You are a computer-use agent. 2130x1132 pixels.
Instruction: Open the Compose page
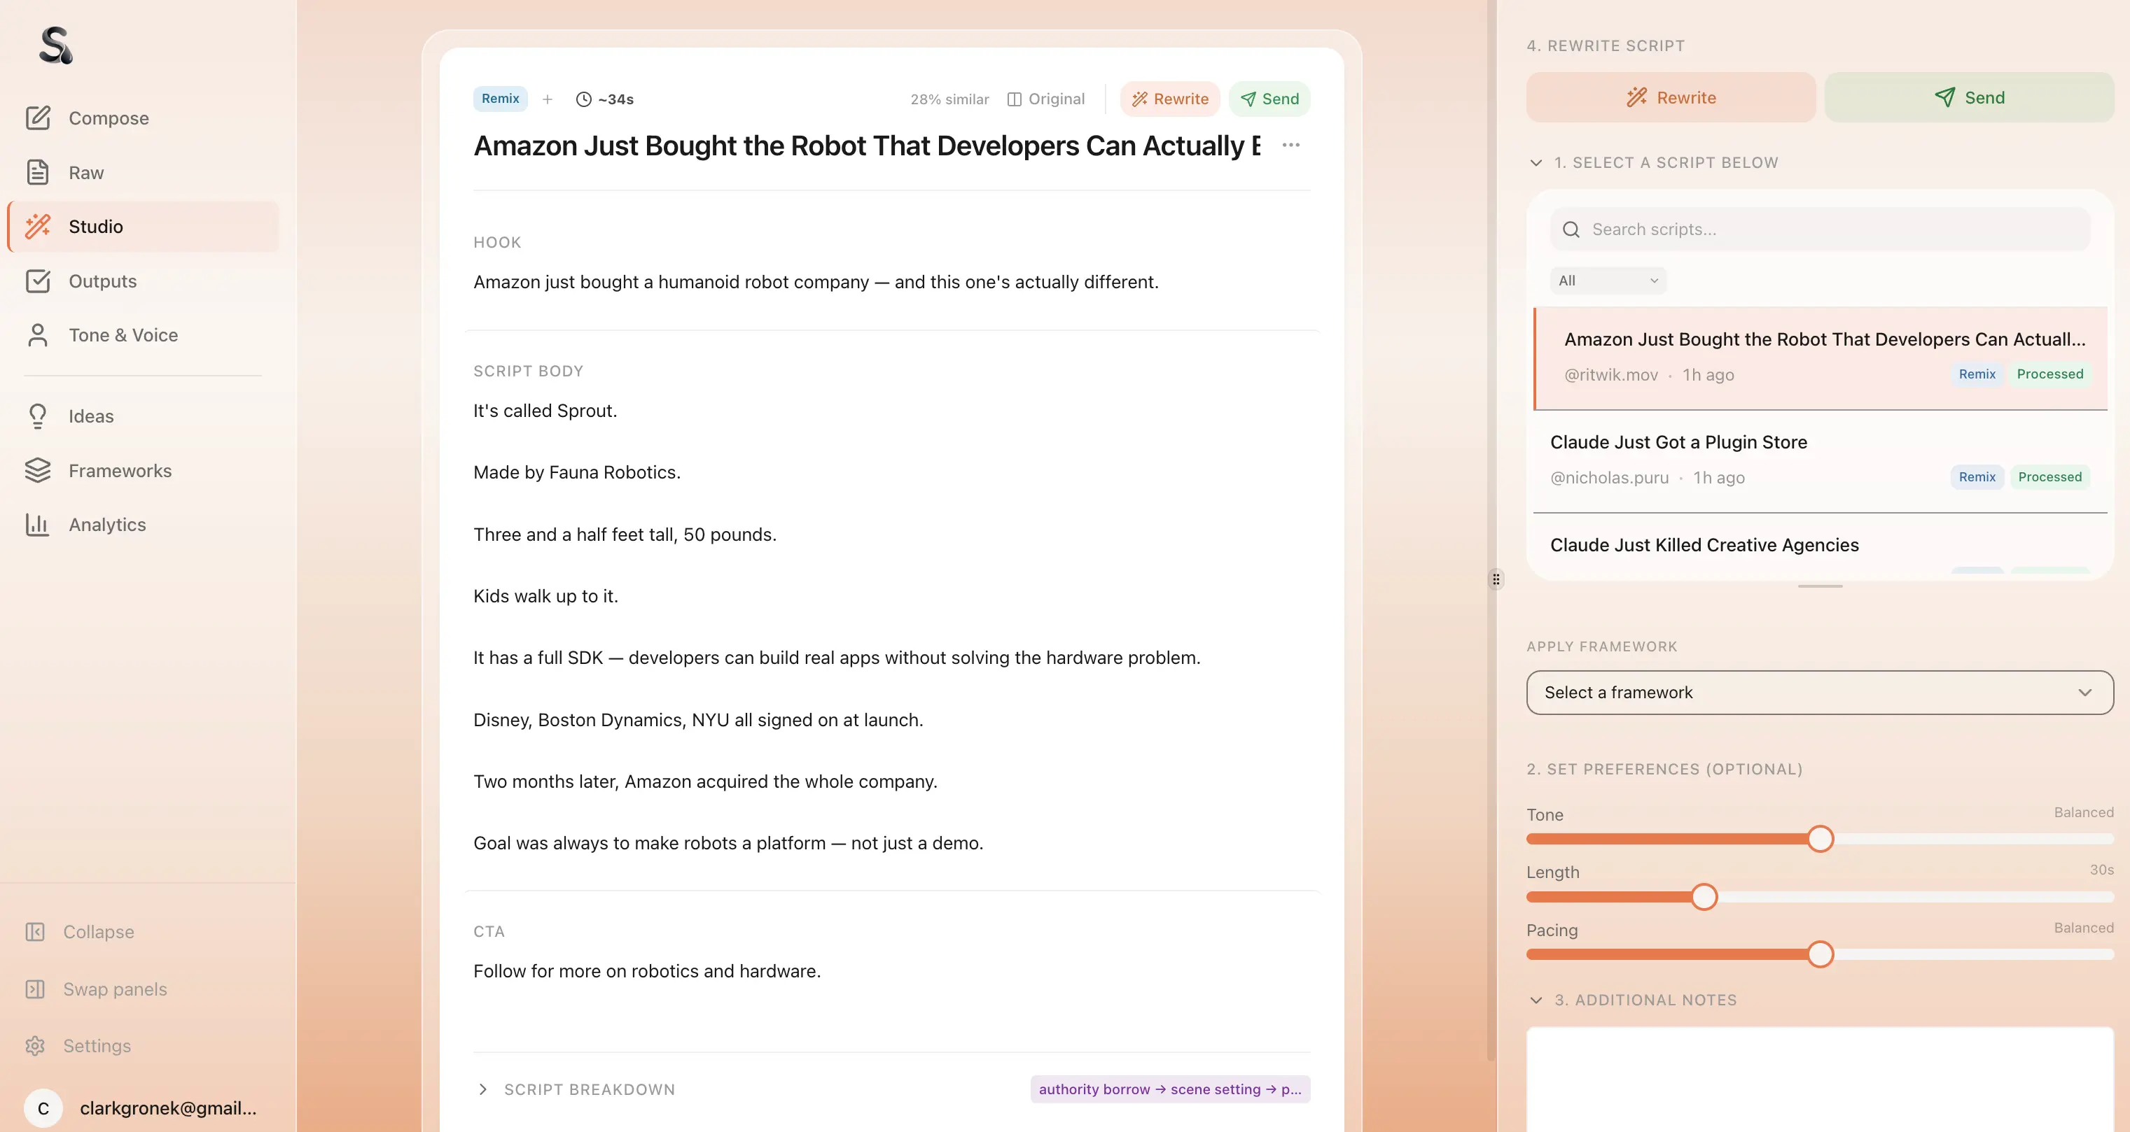pyautogui.click(x=143, y=118)
